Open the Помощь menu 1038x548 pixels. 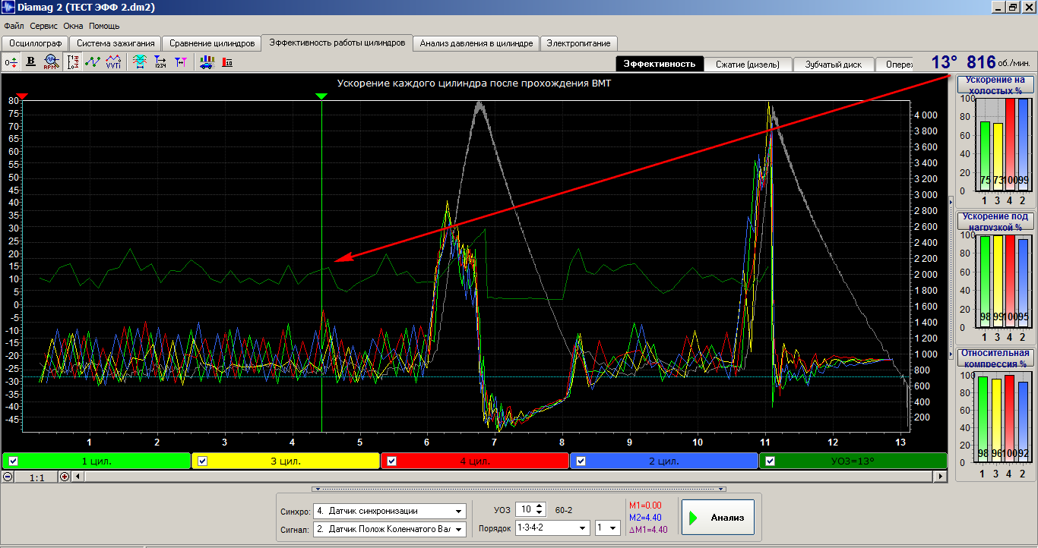(x=103, y=26)
